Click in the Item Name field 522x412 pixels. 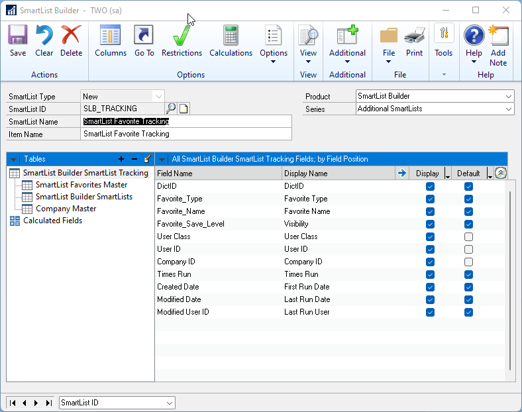click(x=186, y=134)
